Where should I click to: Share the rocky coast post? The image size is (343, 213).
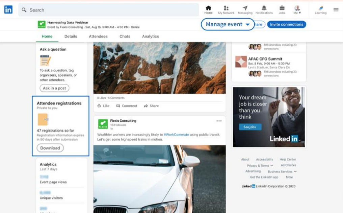(x=151, y=106)
